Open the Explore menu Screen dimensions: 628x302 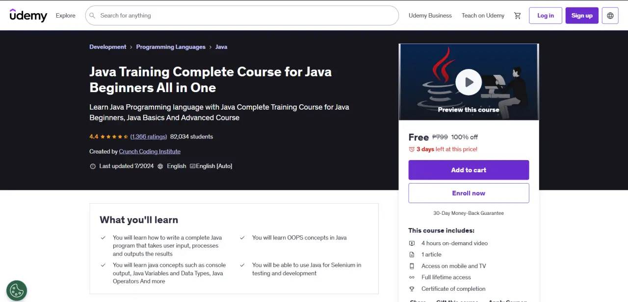65,16
